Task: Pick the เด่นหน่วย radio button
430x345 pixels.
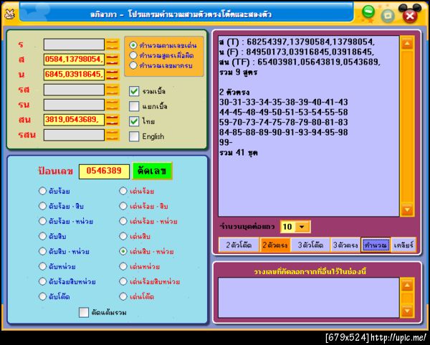Action: (x=123, y=266)
